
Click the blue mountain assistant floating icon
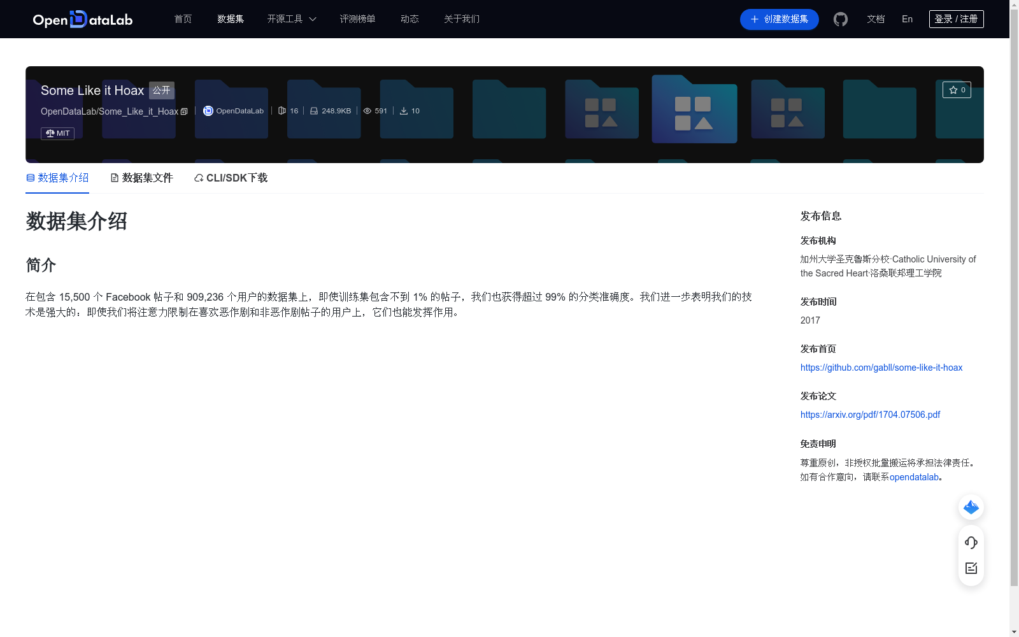(971, 507)
